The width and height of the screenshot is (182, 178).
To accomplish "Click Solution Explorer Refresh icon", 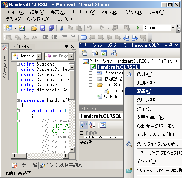I will (x=104, y=53).
